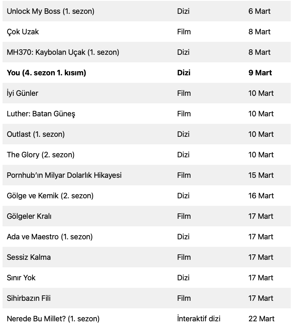Select 'Sihirbazın Fili' in the table
292x328 pixels.
coord(29,298)
